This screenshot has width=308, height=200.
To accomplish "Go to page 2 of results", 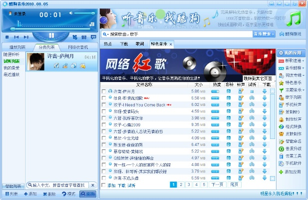I will coord(181,184).
